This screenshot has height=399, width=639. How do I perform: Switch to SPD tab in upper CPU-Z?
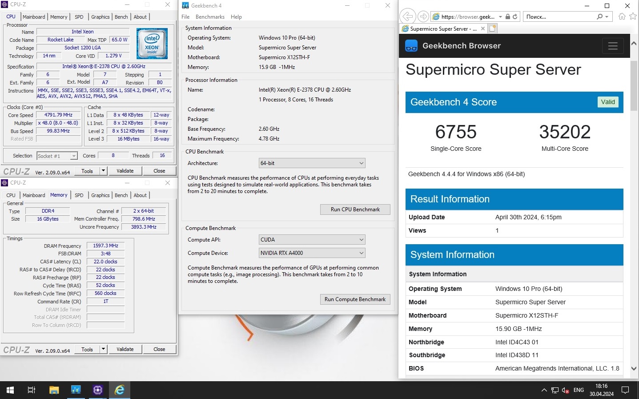pos(79,17)
